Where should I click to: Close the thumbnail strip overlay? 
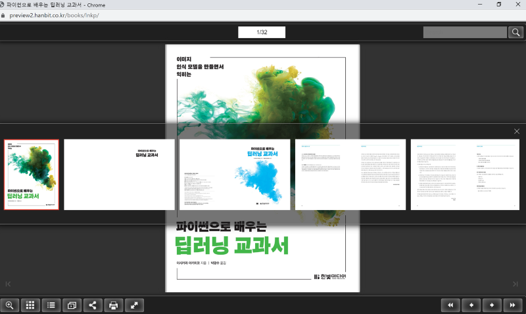tap(517, 131)
